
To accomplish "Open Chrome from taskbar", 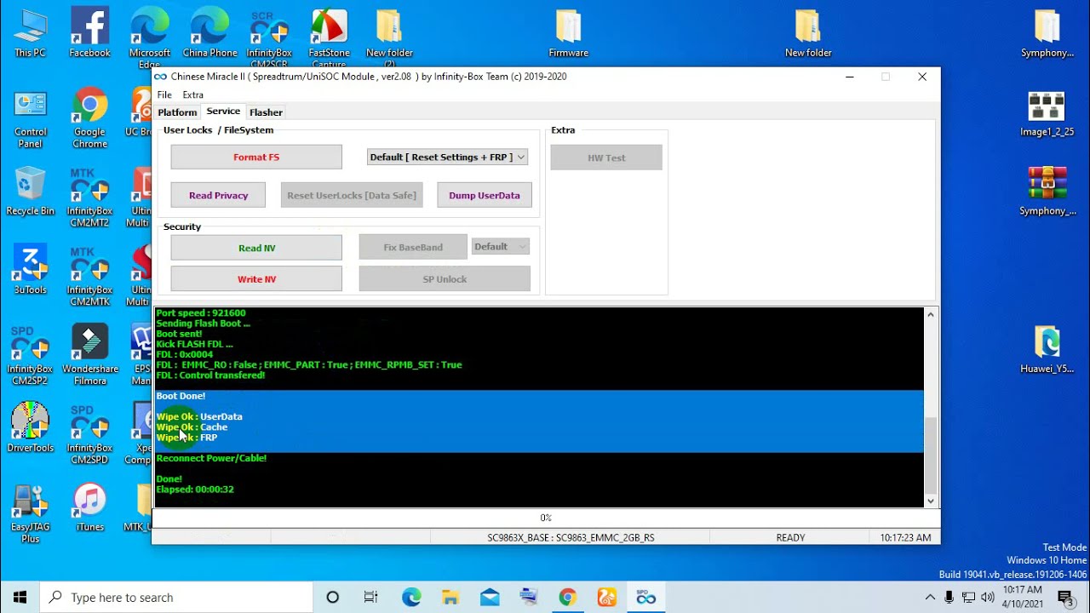I will (568, 598).
